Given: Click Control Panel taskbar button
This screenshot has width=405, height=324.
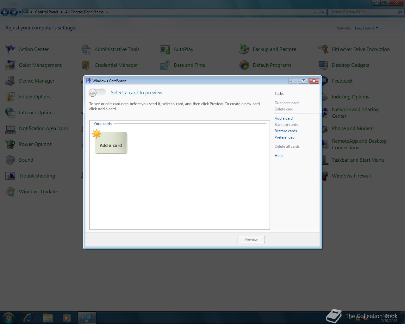Looking at the screenshot, I should click(x=87, y=318).
